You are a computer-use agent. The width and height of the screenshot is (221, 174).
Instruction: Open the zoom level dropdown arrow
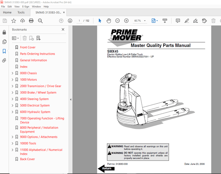click(145, 21)
